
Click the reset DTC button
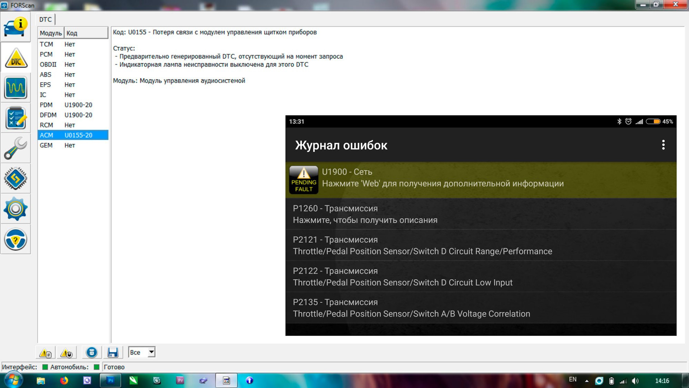pyautogui.click(x=66, y=353)
